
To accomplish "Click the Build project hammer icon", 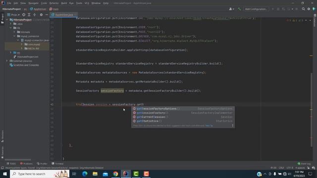I will (x=239, y=9).
